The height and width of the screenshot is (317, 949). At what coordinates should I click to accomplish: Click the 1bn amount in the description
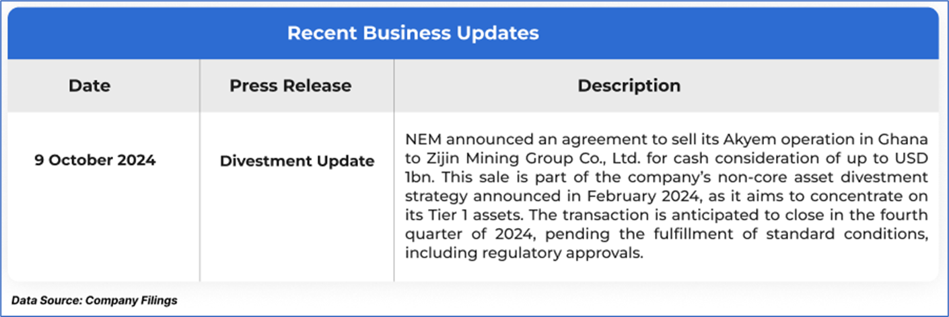[417, 176]
